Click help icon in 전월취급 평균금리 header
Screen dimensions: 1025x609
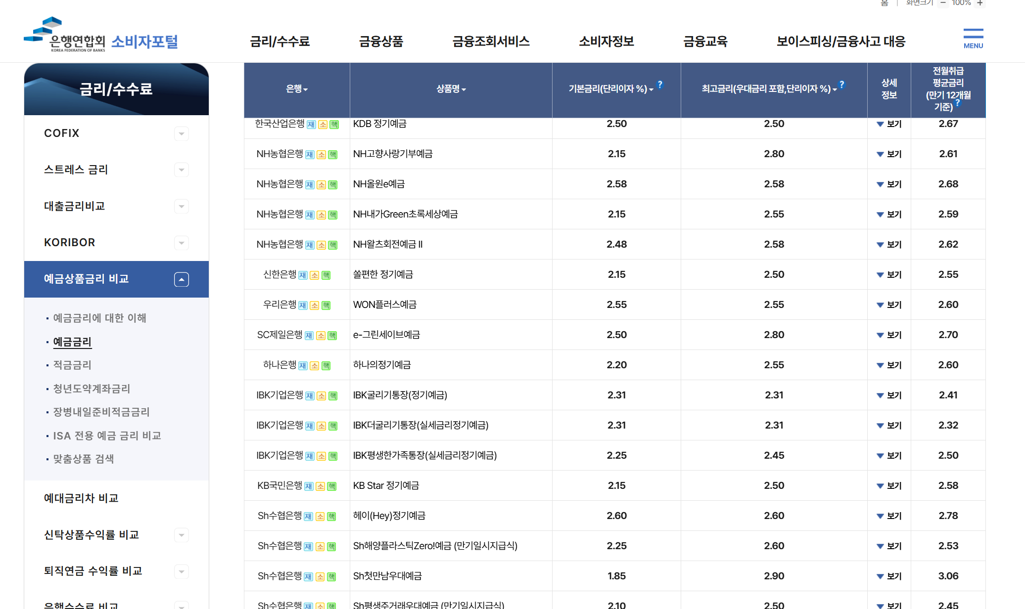(x=958, y=103)
